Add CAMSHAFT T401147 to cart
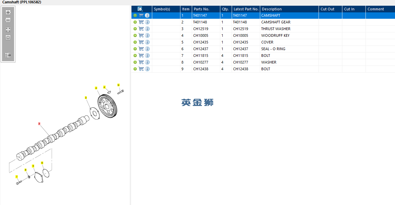This screenshot has width=395, height=205. coord(141,15)
